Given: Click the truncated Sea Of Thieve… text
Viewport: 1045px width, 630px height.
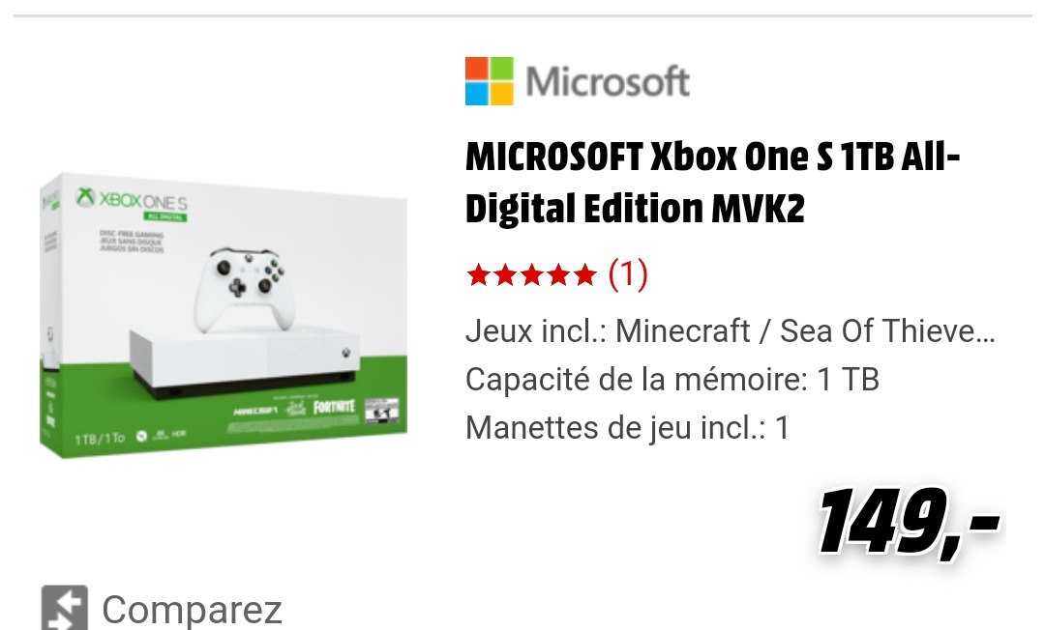Looking at the screenshot, I should click(887, 330).
